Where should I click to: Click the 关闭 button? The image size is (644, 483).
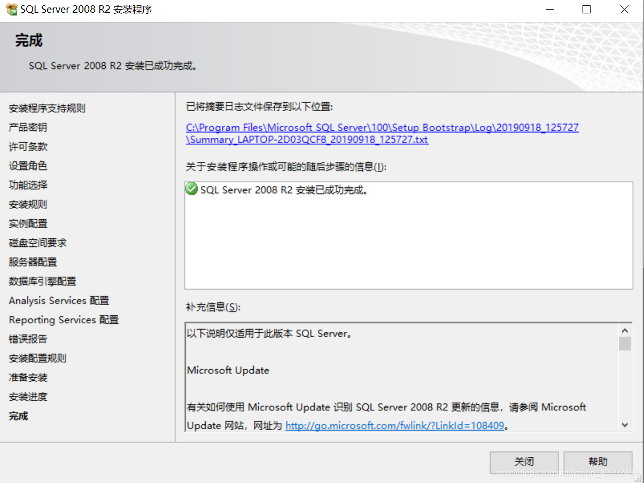coord(524,462)
